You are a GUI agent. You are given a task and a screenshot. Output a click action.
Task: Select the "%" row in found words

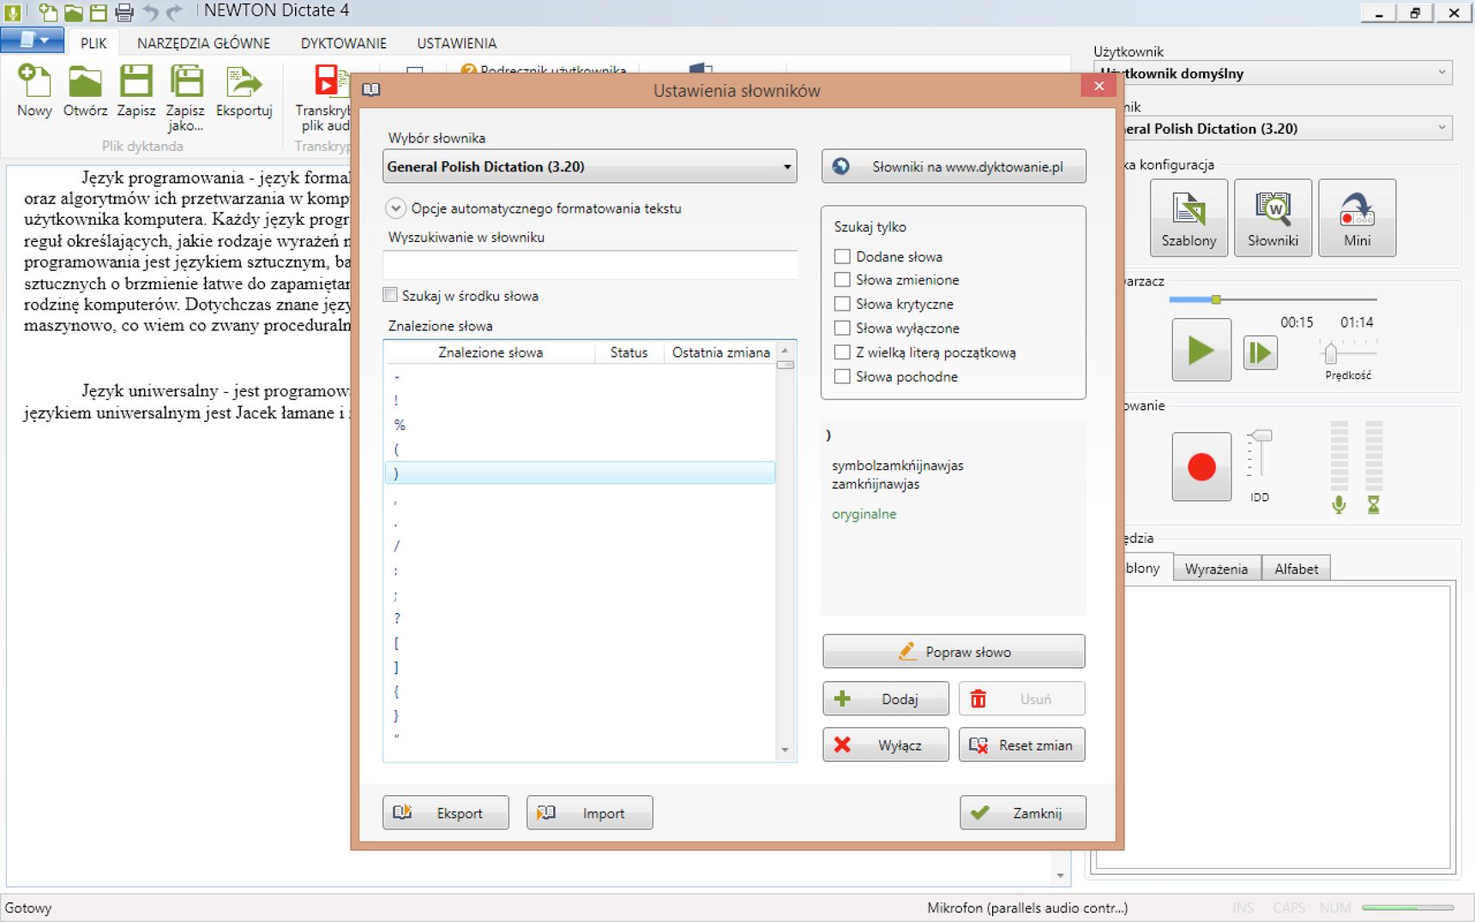click(x=580, y=425)
